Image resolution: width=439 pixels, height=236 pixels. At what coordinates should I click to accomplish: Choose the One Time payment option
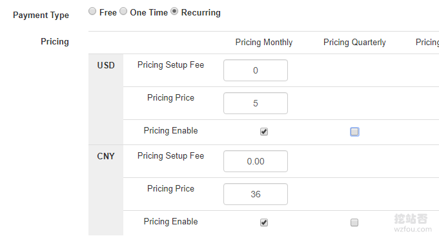coord(123,12)
